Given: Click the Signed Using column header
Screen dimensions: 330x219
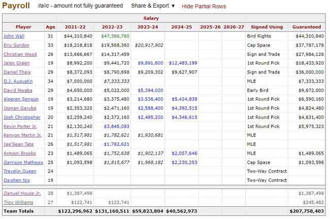Looking at the screenshot, I should click(267, 27).
